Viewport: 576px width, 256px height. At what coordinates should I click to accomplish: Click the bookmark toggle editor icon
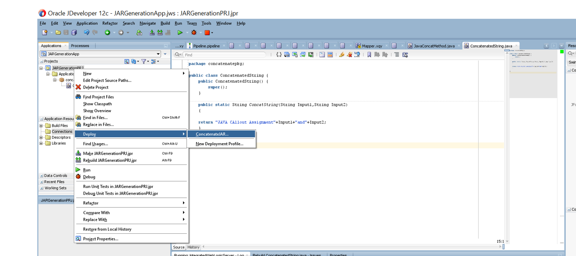pyautogui.click(x=369, y=55)
